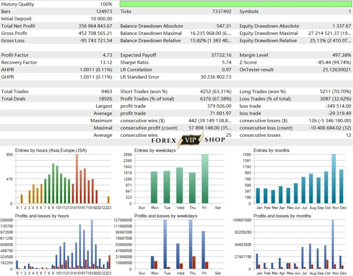The width and height of the screenshot is (353, 276).
Task: Click the 1590 axis label in Entries by months
Action: click(x=247, y=154)
